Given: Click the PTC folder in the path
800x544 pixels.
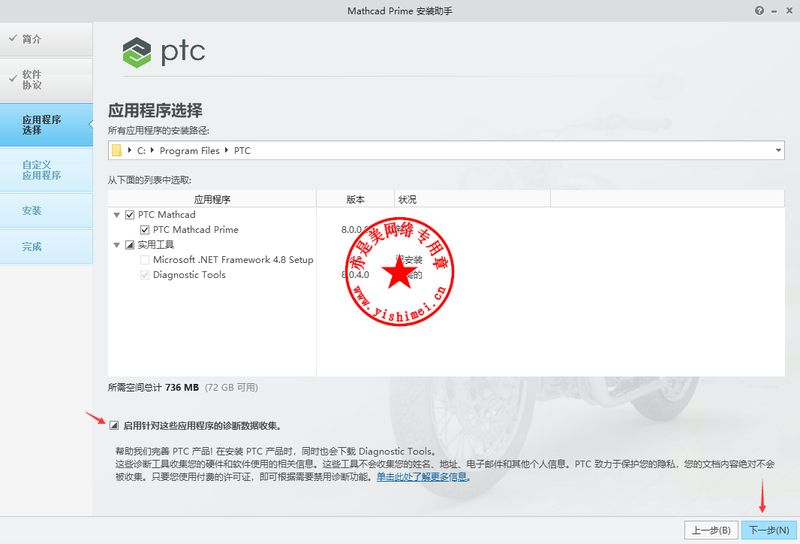Looking at the screenshot, I should coord(242,151).
